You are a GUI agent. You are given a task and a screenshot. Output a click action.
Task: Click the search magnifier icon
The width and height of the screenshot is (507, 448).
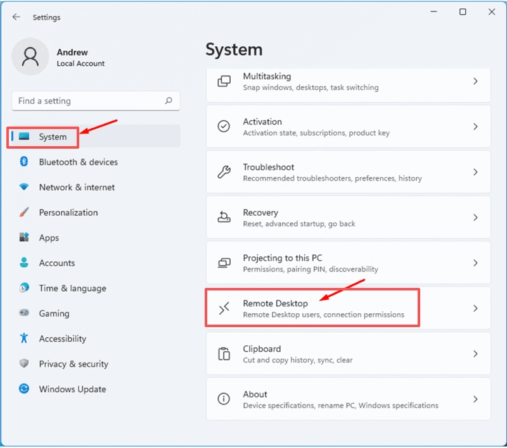click(169, 101)
